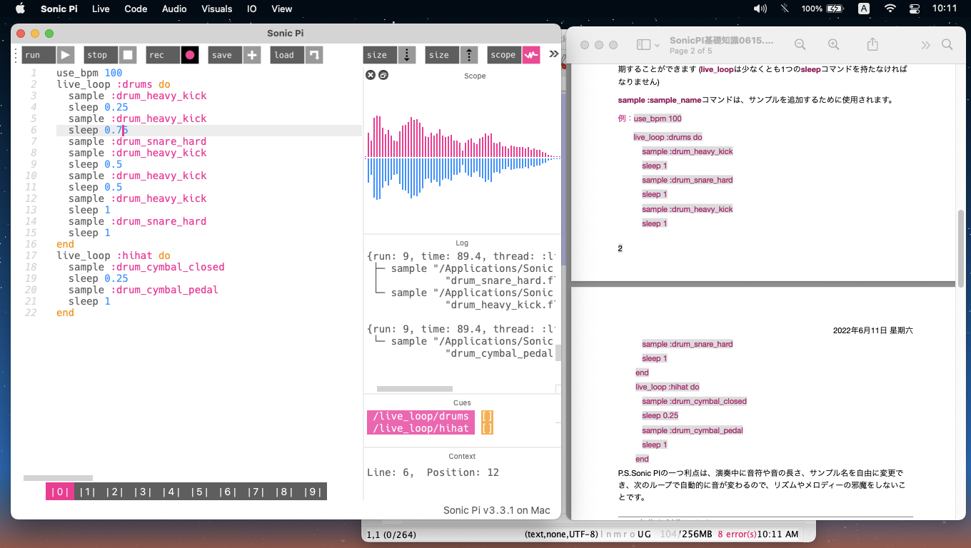Stop playback with the stop square icon
This screenshot has height=548, width=971.
[128, 55]
